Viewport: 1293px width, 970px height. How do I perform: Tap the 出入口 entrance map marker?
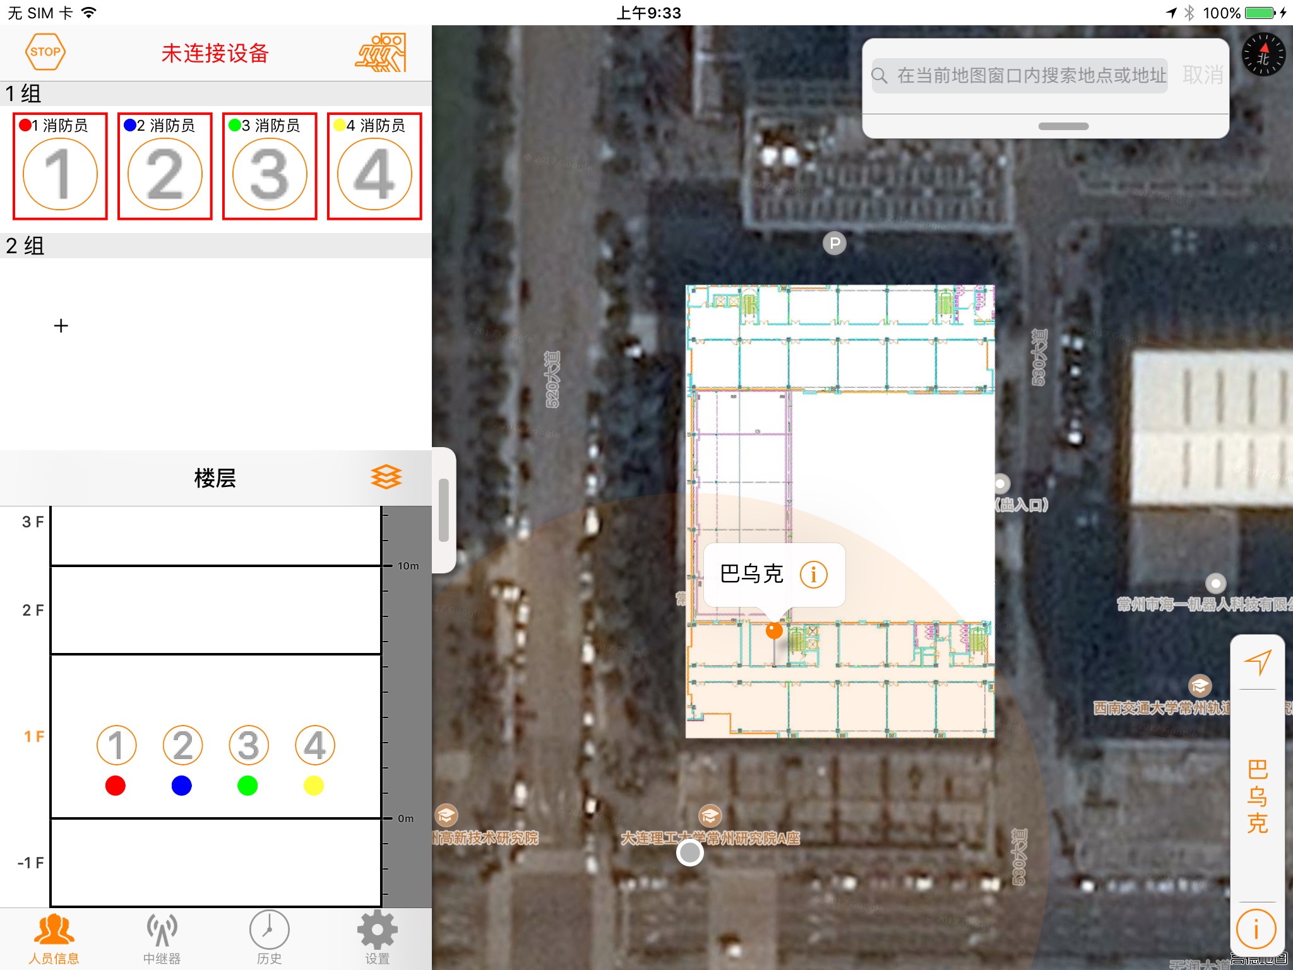pyautogui.click(x=1001, y=484)
